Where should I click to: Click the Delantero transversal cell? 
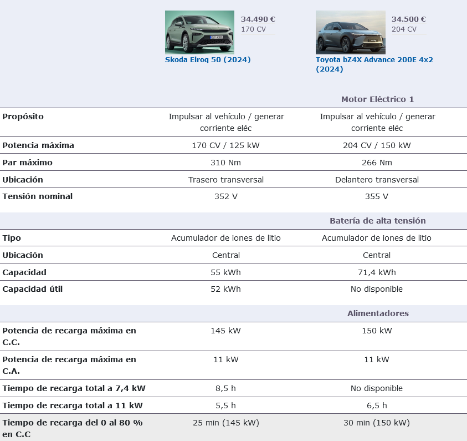[x=377, y=180]
